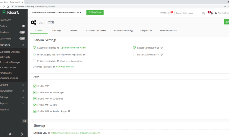Image resolution: width=229 pixels, height=137 pixels.
Task: Click info icon beside 301 Page Redirects
Action: tap(54, 67)
